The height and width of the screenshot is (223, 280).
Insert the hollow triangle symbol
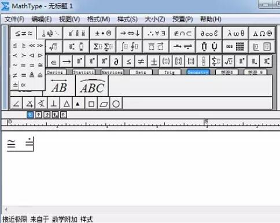[67, 104]
